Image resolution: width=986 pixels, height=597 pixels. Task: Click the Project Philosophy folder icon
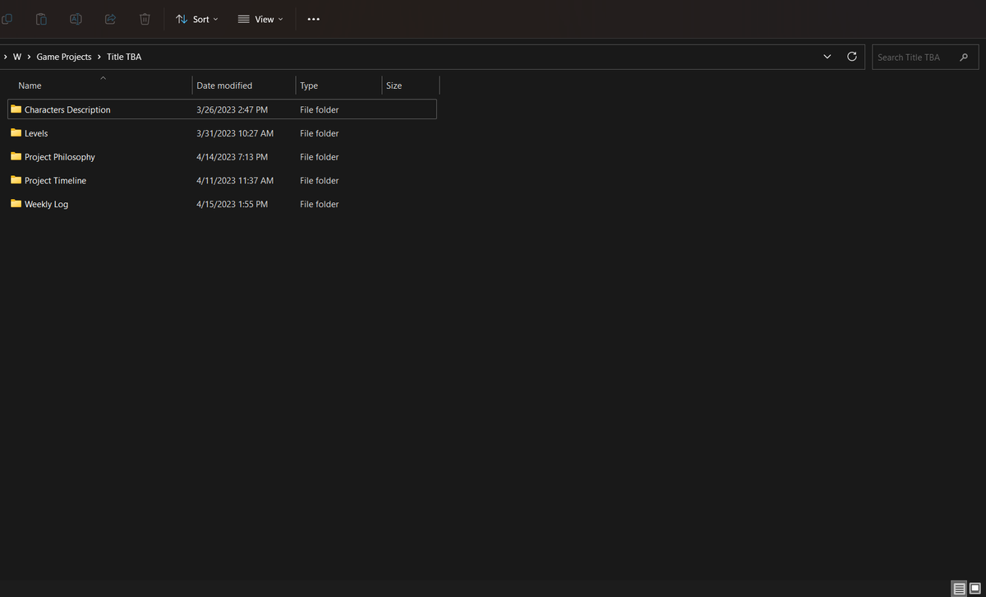pyautogui.click(x=16, y=156)
